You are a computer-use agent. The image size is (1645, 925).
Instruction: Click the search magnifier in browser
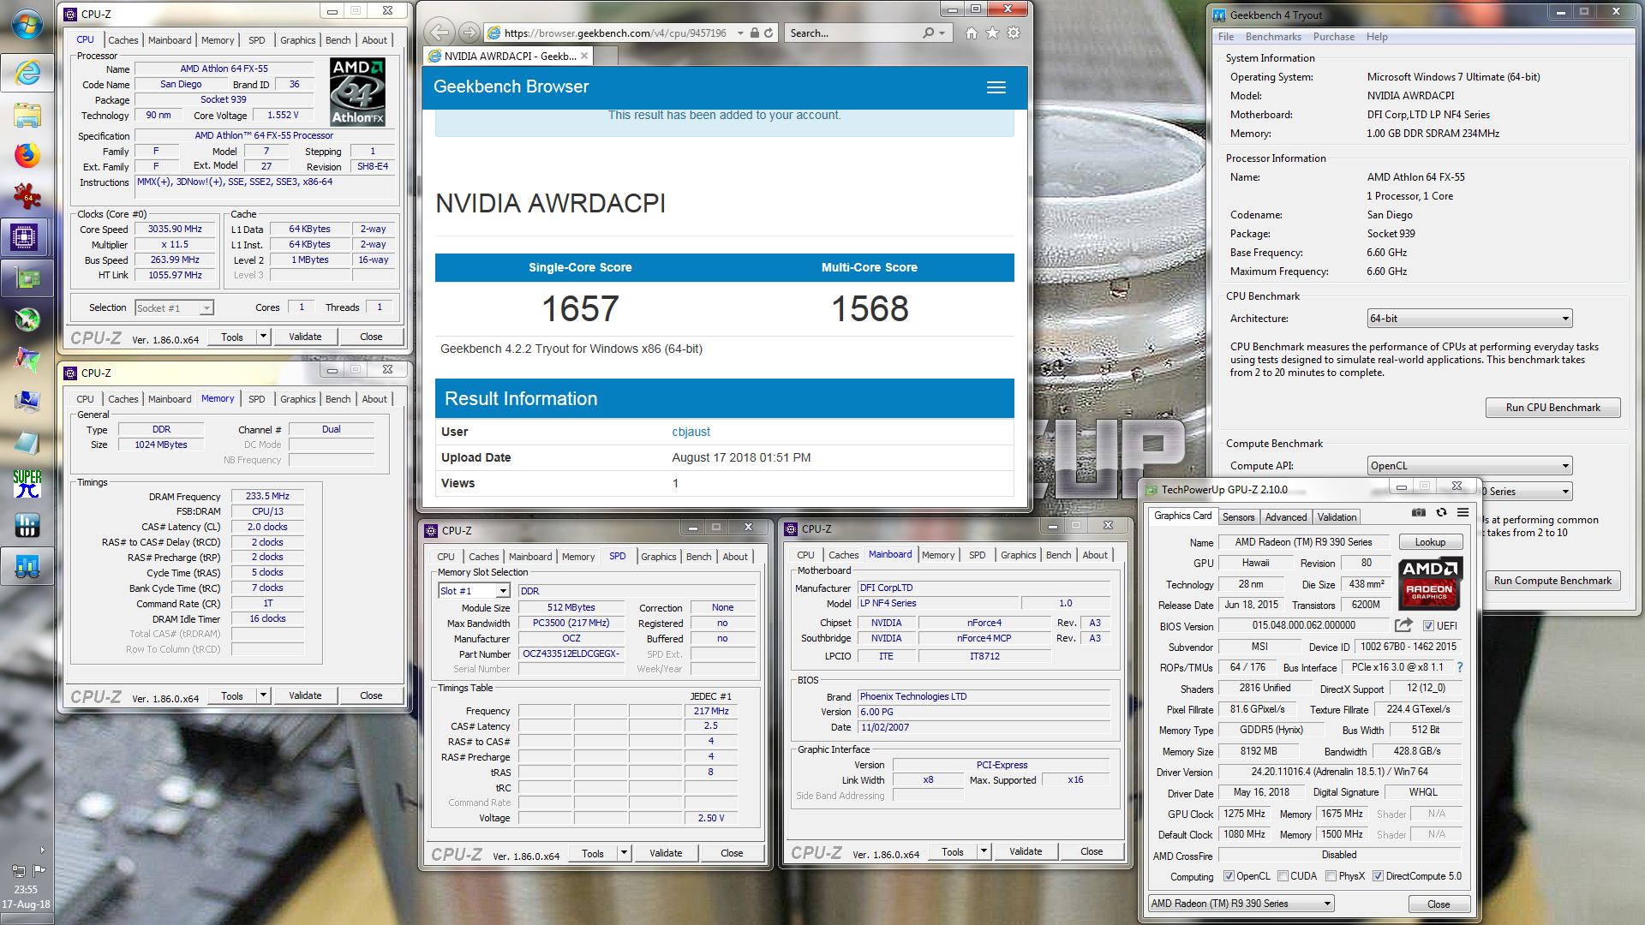click(929, 33)
